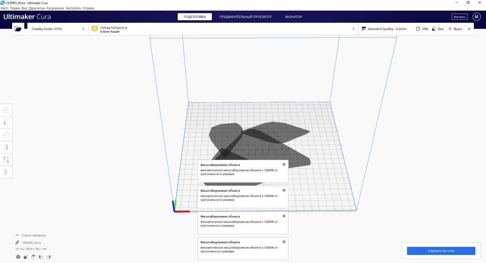Click the support Вкл icon

434,29
